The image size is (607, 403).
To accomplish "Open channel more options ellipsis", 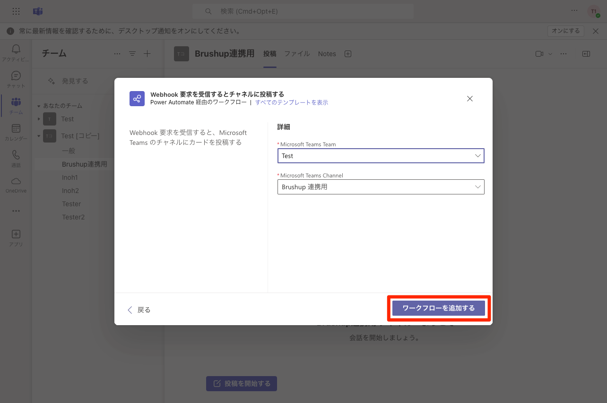I will pos(564,54).
